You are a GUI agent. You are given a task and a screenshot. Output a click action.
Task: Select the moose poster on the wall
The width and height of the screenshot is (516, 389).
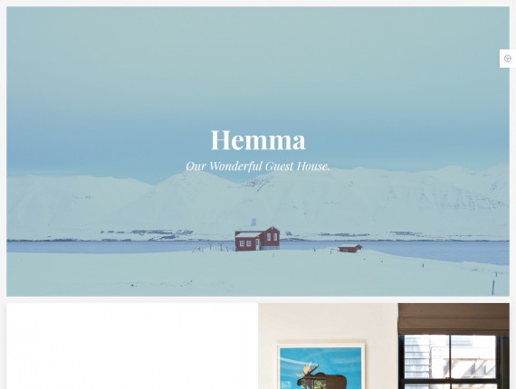(321, 365)
